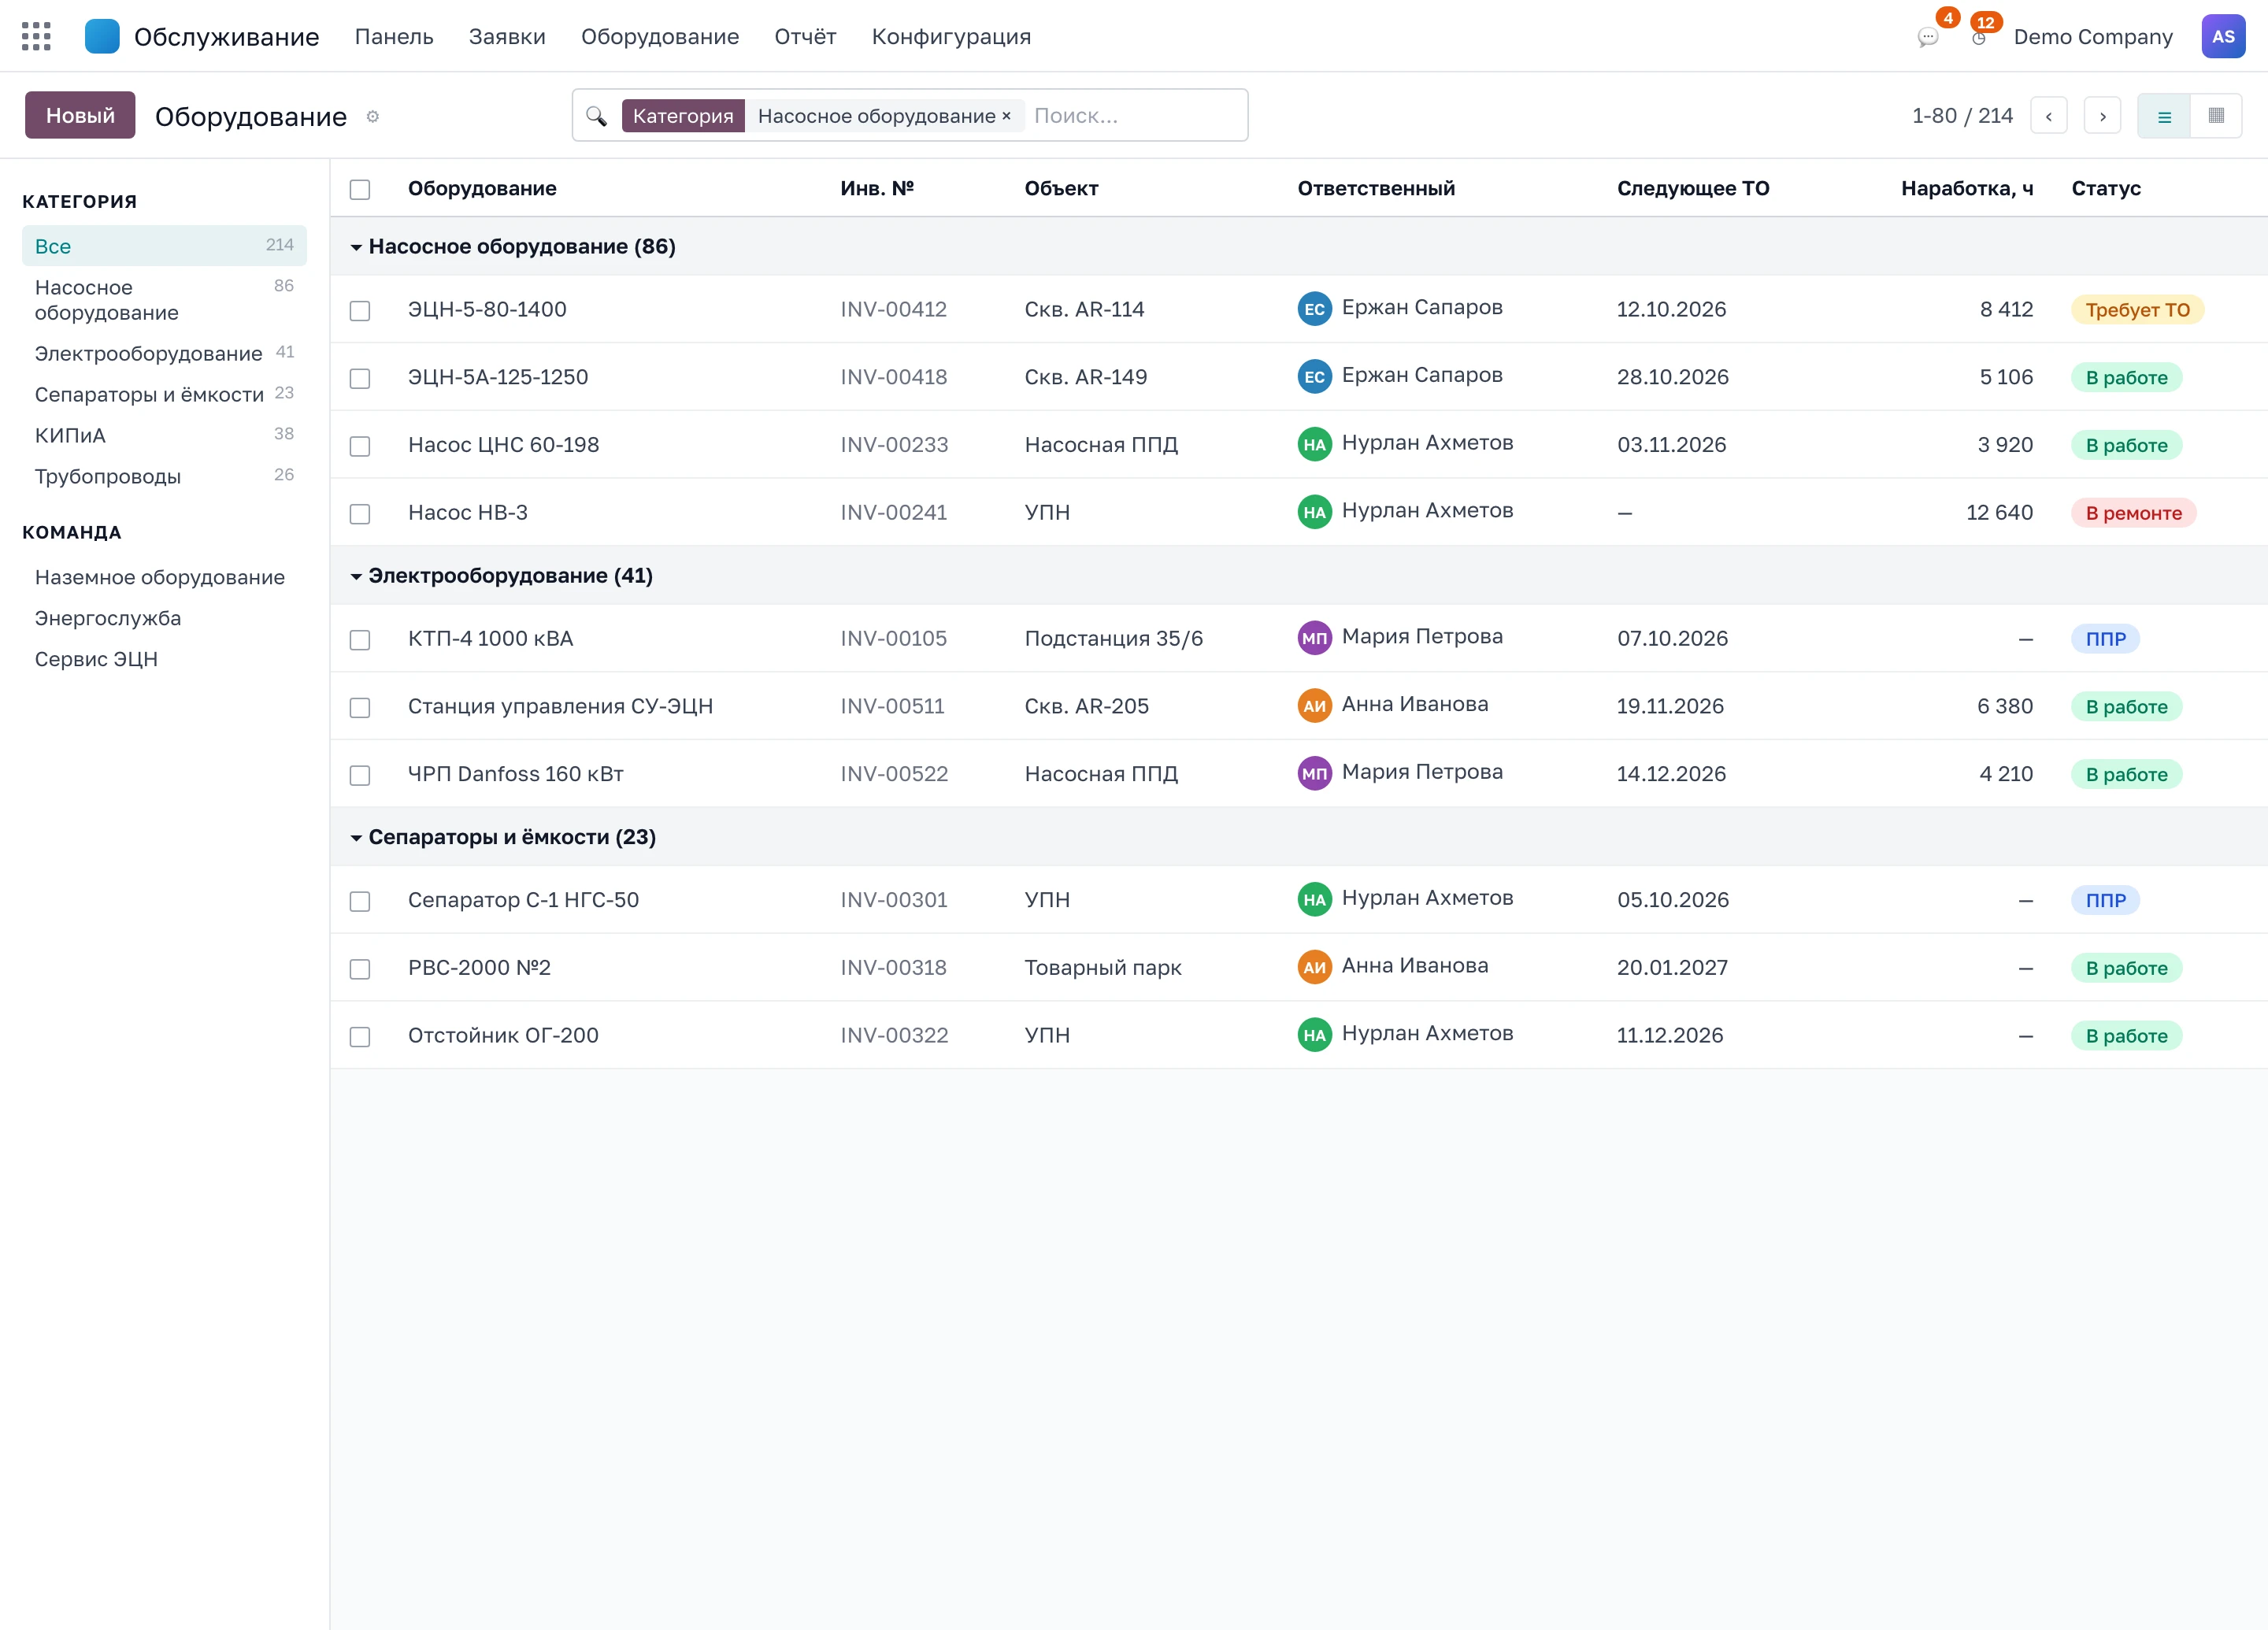Open the Отстойник ОГ-200 record
This screenshot has width=2268, height=1630.
[503, 1035]
